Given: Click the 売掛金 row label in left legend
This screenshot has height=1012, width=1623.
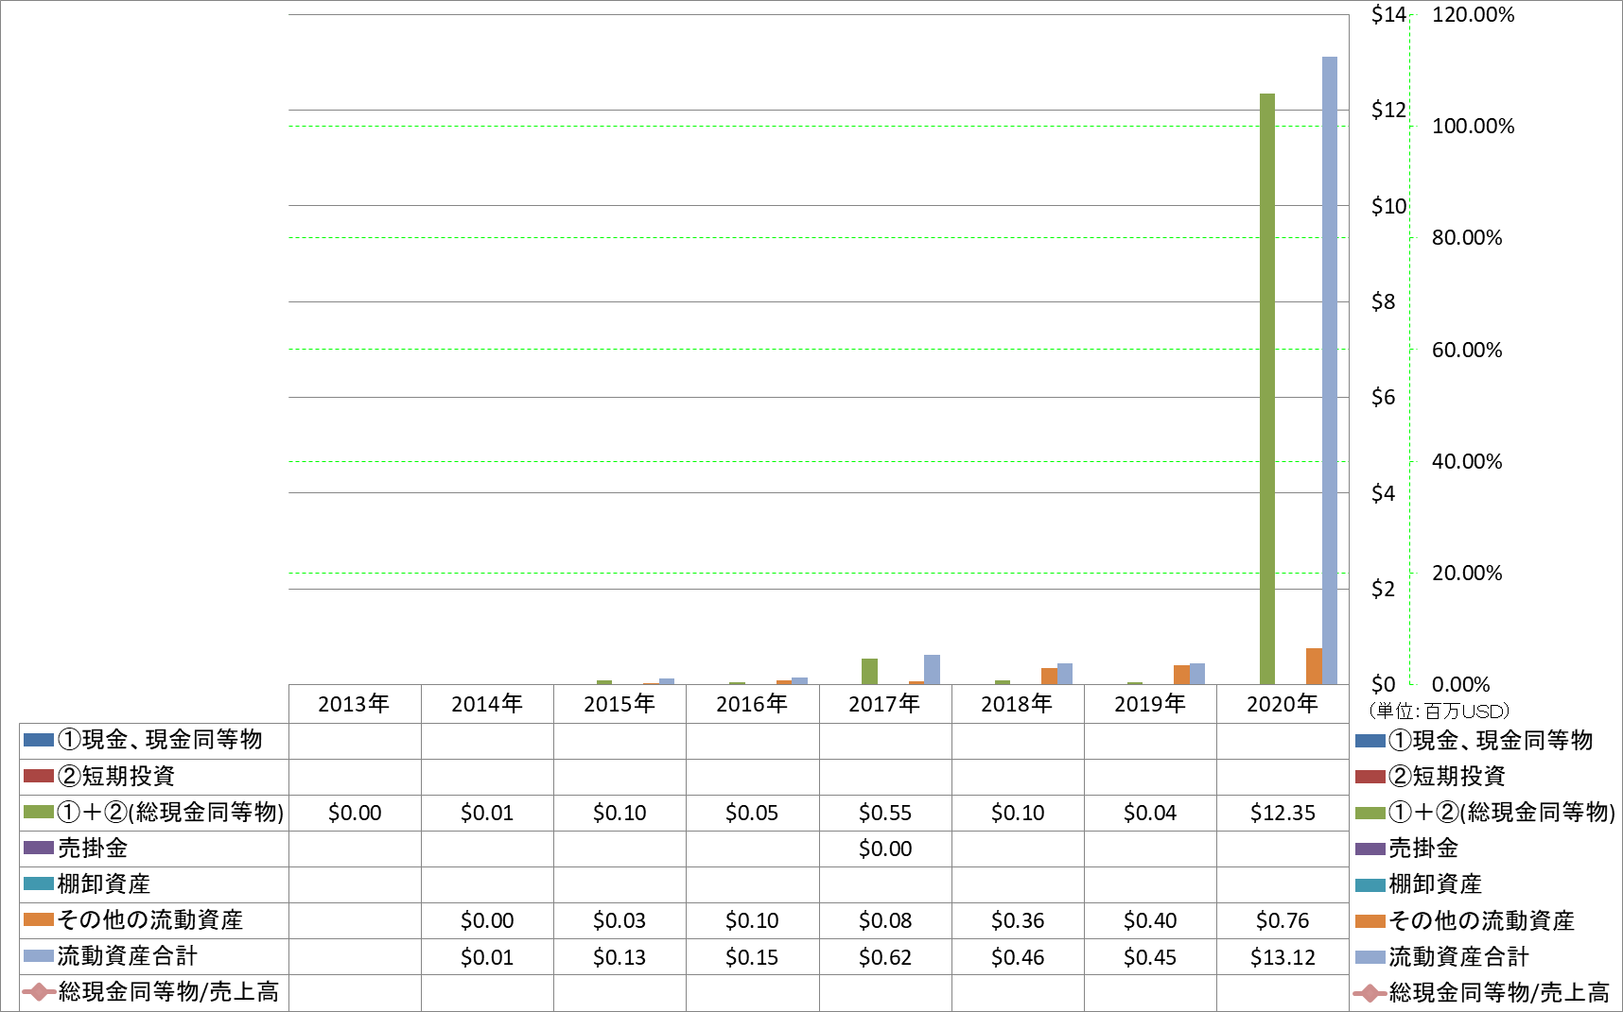Looking at the screenshot, I should (x=93, y=848).
